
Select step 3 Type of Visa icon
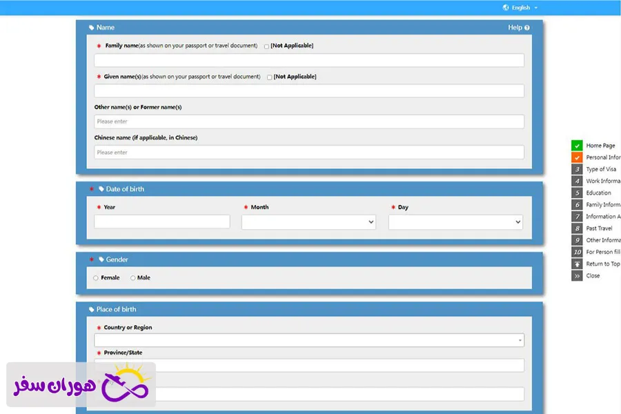click(577, 169)
